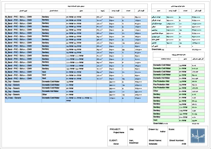Click size cell of the M_Cross row
Image resolution: width=211 pixels, height=149 pixels.
(x=81, y=99)
